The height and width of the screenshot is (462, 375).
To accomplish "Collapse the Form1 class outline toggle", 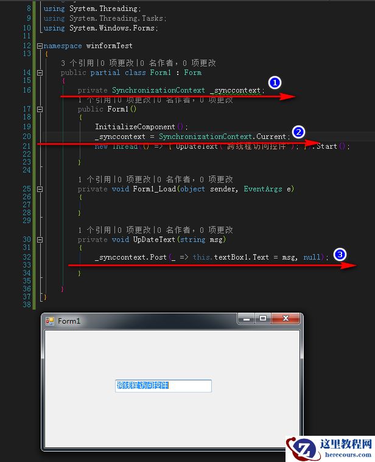I will [40, 73].
